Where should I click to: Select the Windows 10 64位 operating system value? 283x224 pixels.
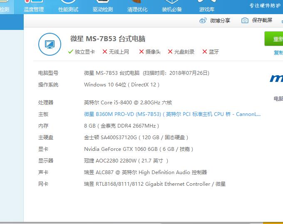click(x=122, y=84)
